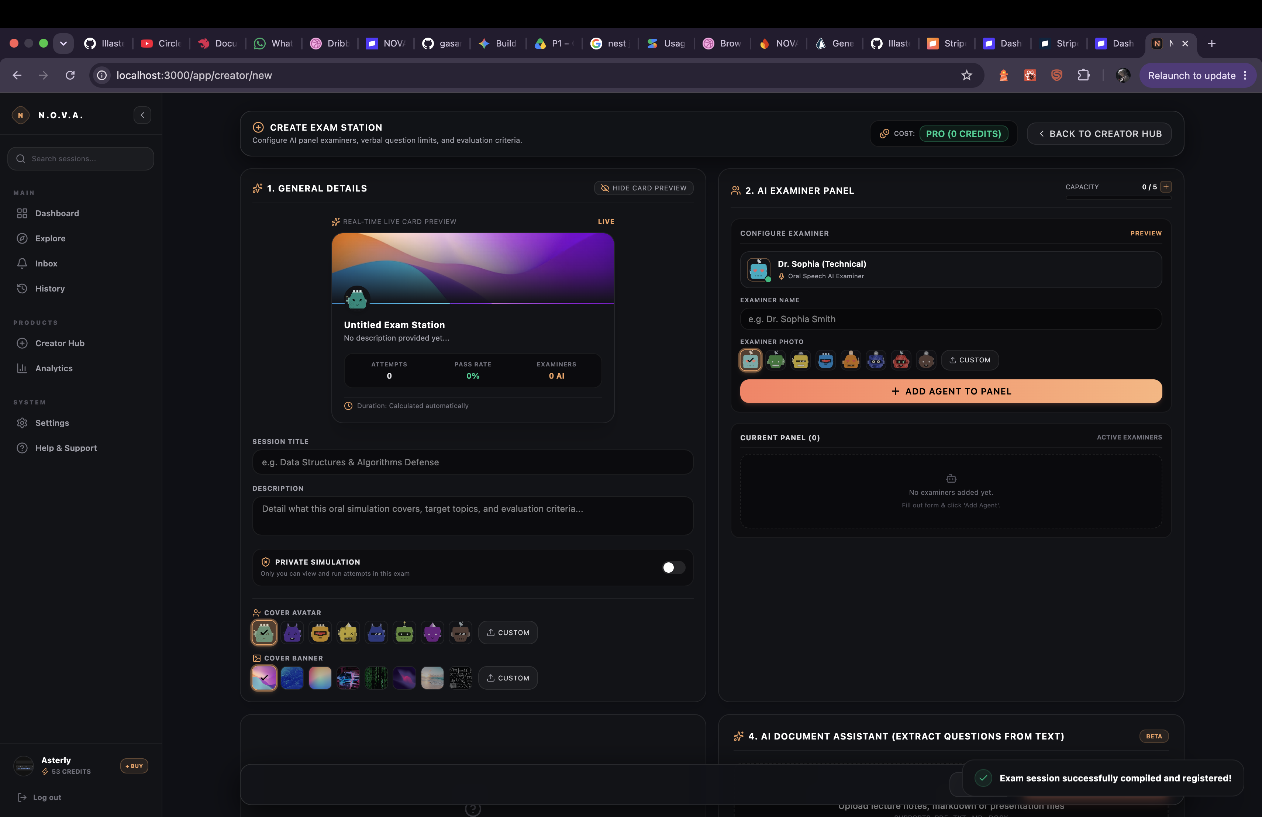Hide the card preview
Viewport: 1262px width, 817px height.
[x=644, y=188]
